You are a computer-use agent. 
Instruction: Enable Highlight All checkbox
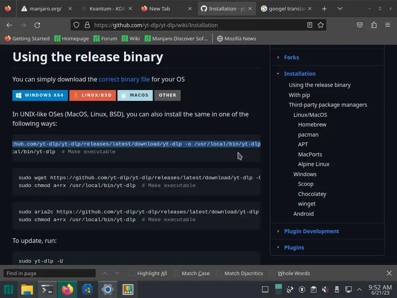132,273
